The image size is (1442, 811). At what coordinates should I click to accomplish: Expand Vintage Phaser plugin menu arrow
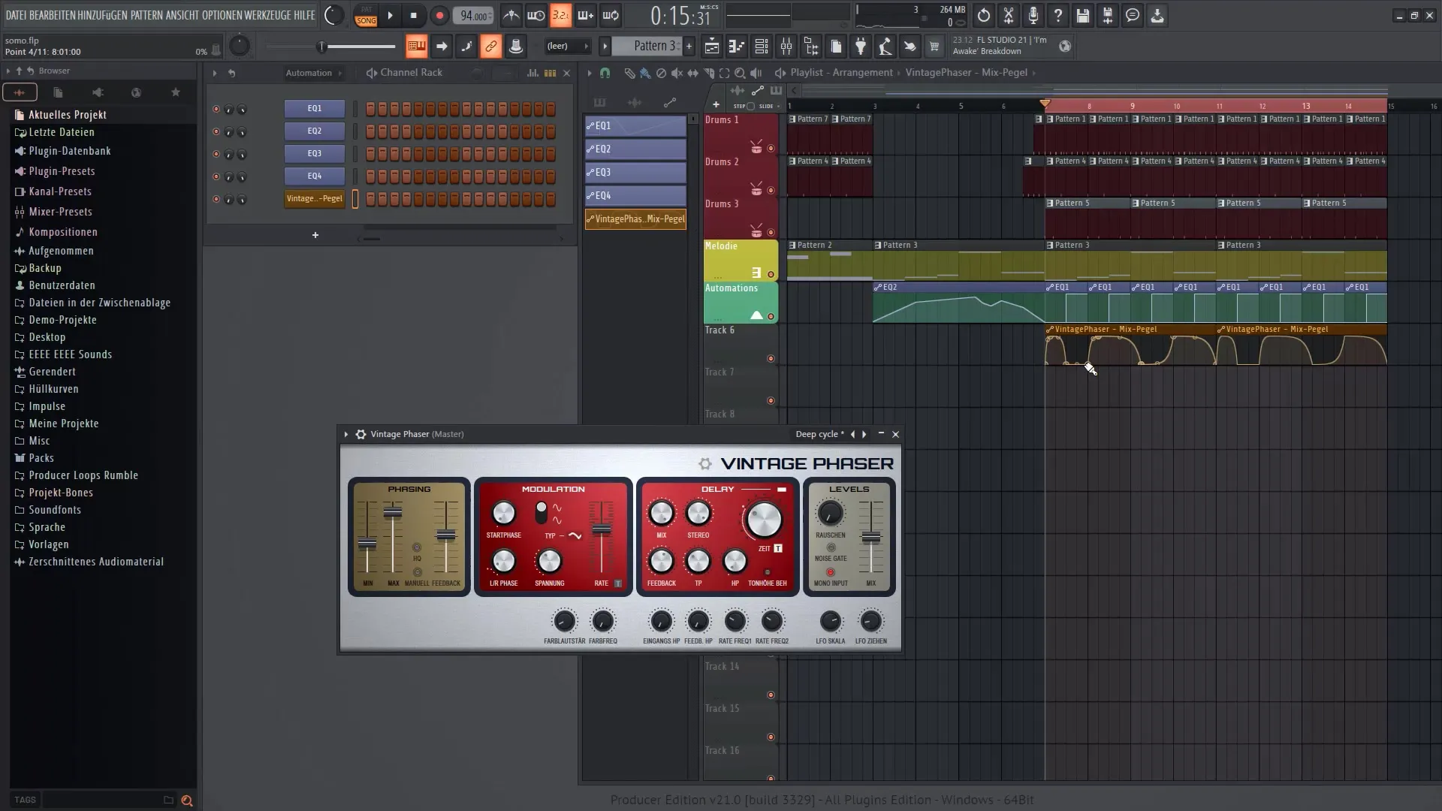(346, 434)
